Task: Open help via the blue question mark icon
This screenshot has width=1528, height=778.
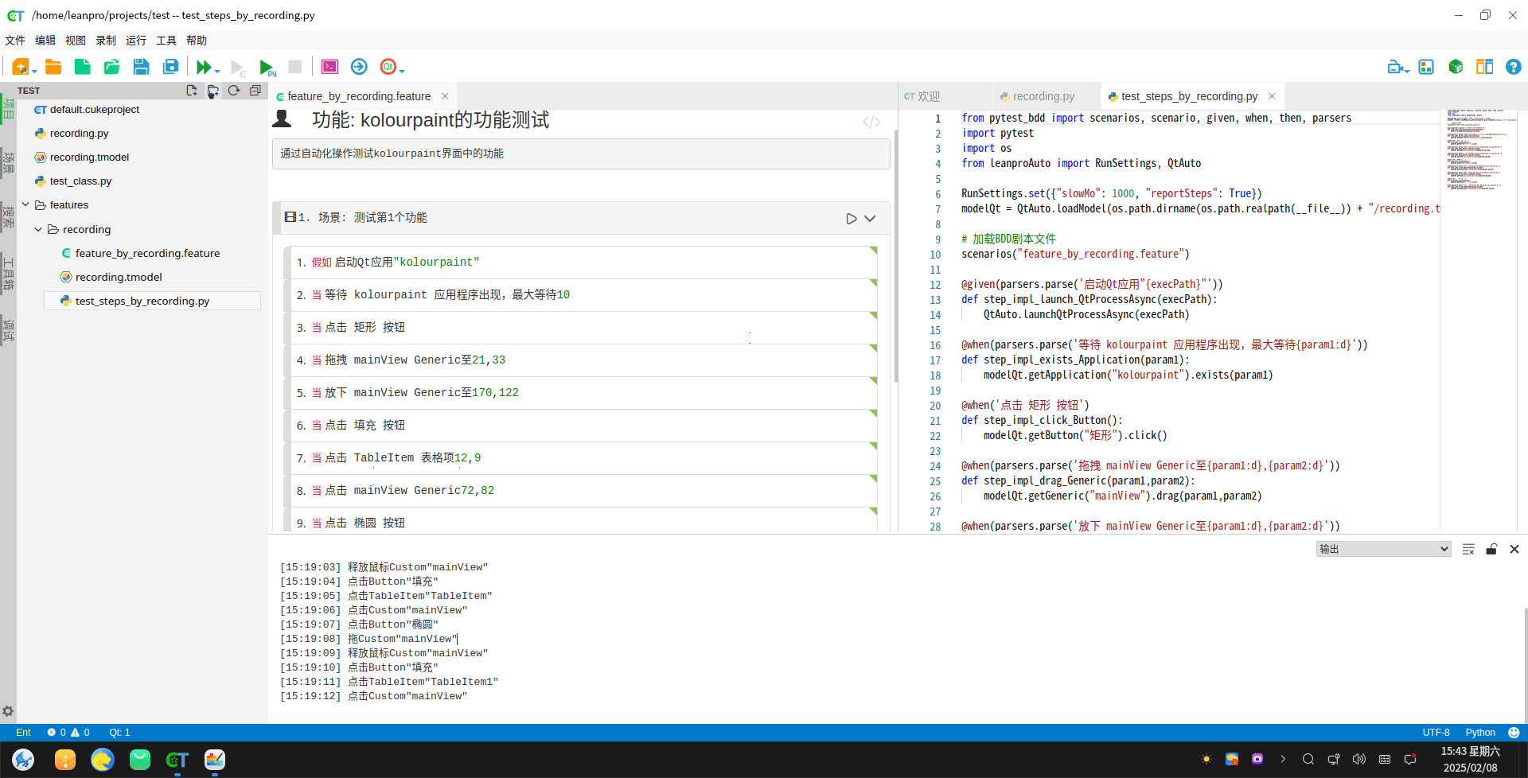Action: pyautogui.click(x=1513, y=67)
